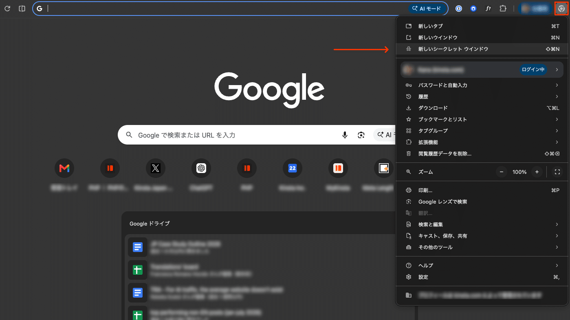Open キャスト、保存、共有 submenu
The height and width of the screenshot is (320, 570).
482,236
